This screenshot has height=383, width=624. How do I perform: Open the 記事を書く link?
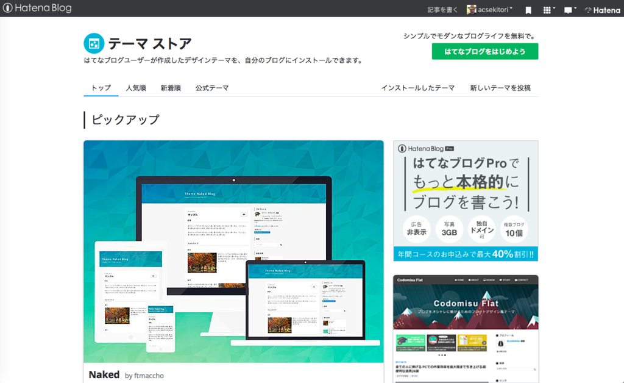click(x=442, y=10)
